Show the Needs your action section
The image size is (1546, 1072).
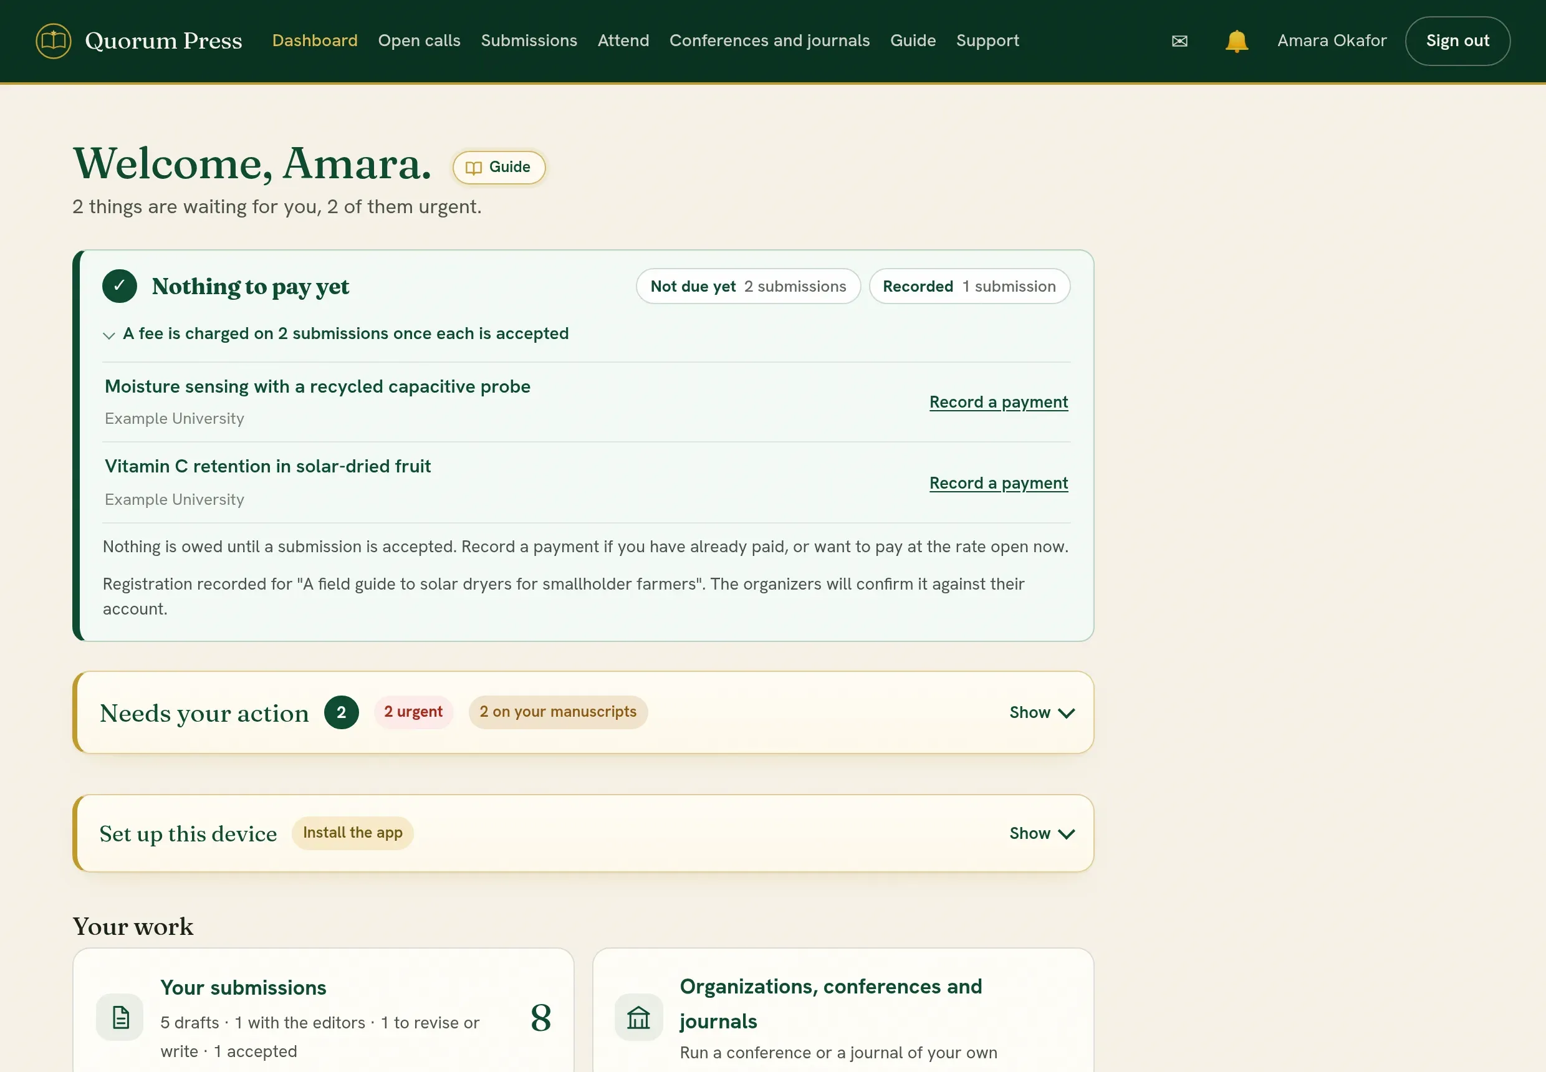[x=1042, y=712]
